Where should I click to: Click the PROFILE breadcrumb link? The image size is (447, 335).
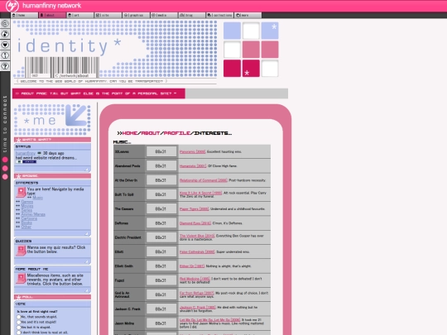[x=177, y=133]
